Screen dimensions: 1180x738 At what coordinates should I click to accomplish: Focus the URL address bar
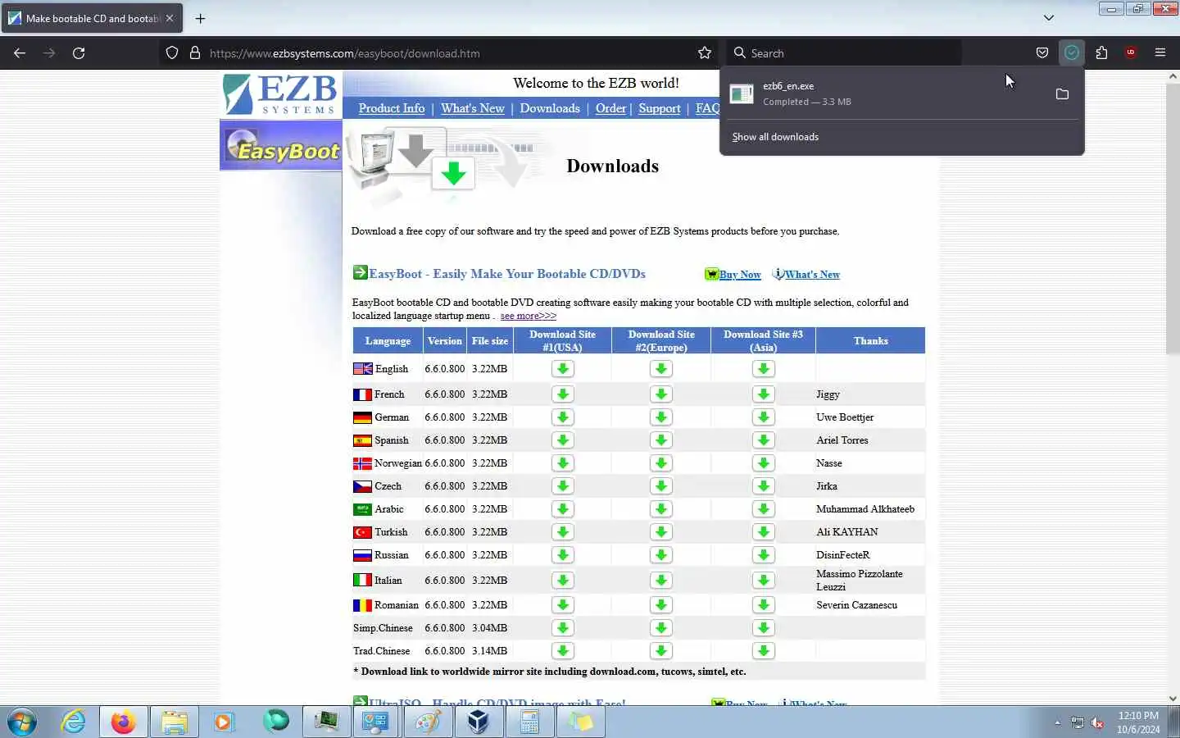pyautogui.click(x=447, y=53)
